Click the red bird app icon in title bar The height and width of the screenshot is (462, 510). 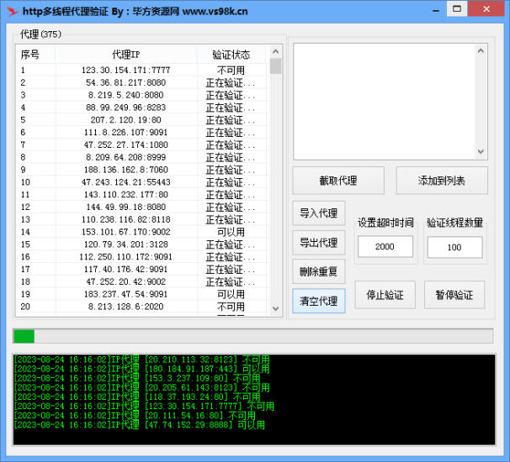pos(12,12)
